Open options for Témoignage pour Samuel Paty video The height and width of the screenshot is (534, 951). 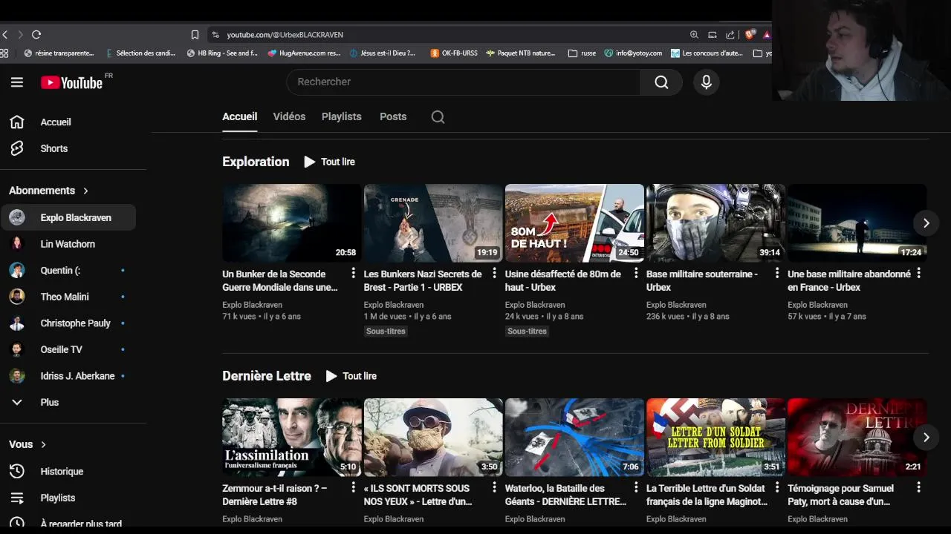coord(918,487)
